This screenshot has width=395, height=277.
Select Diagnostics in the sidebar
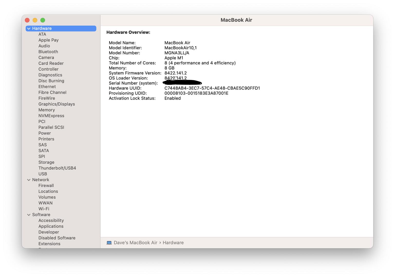(x=50, y=75)
